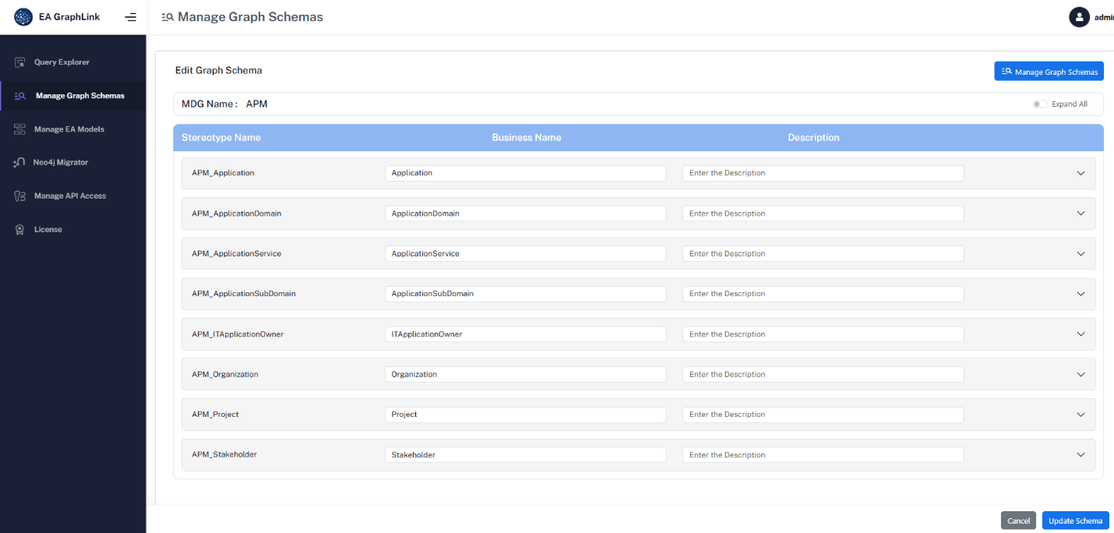Image resolution: width=1114 pixels, height=533 pixels.
Task: Expand the APM_Application row chevron
Action: tap(1081, 174)
